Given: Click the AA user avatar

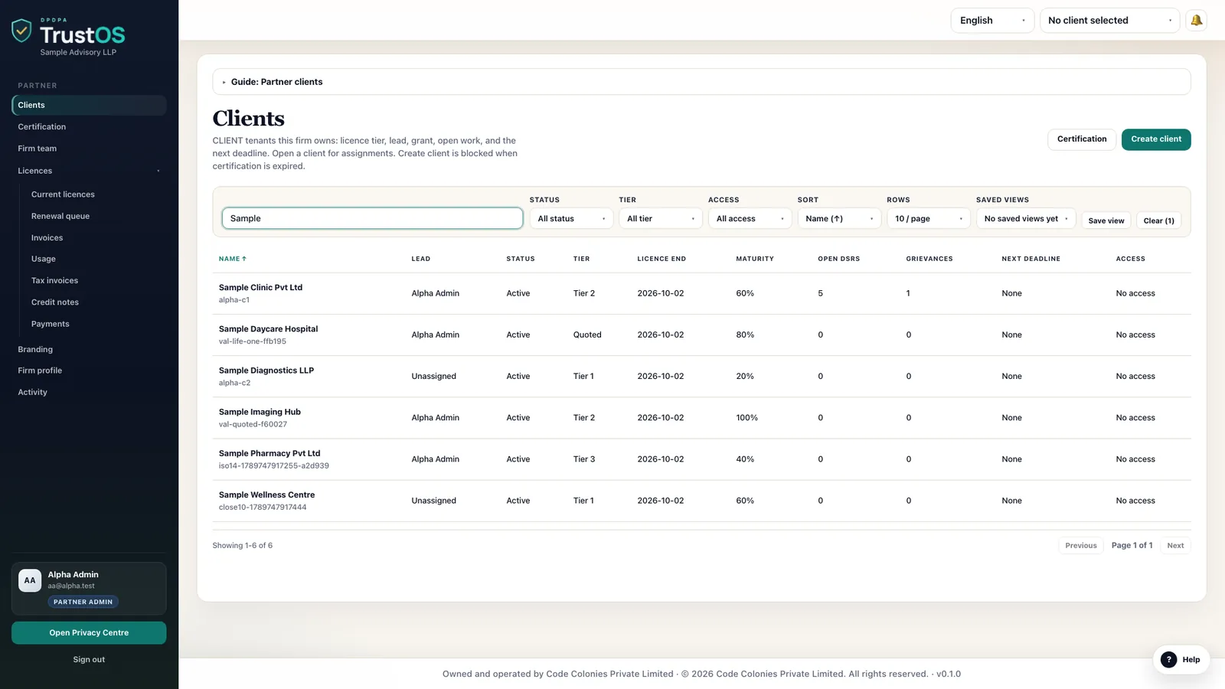Looking at the screenshot, I should [x=30, y=580].
